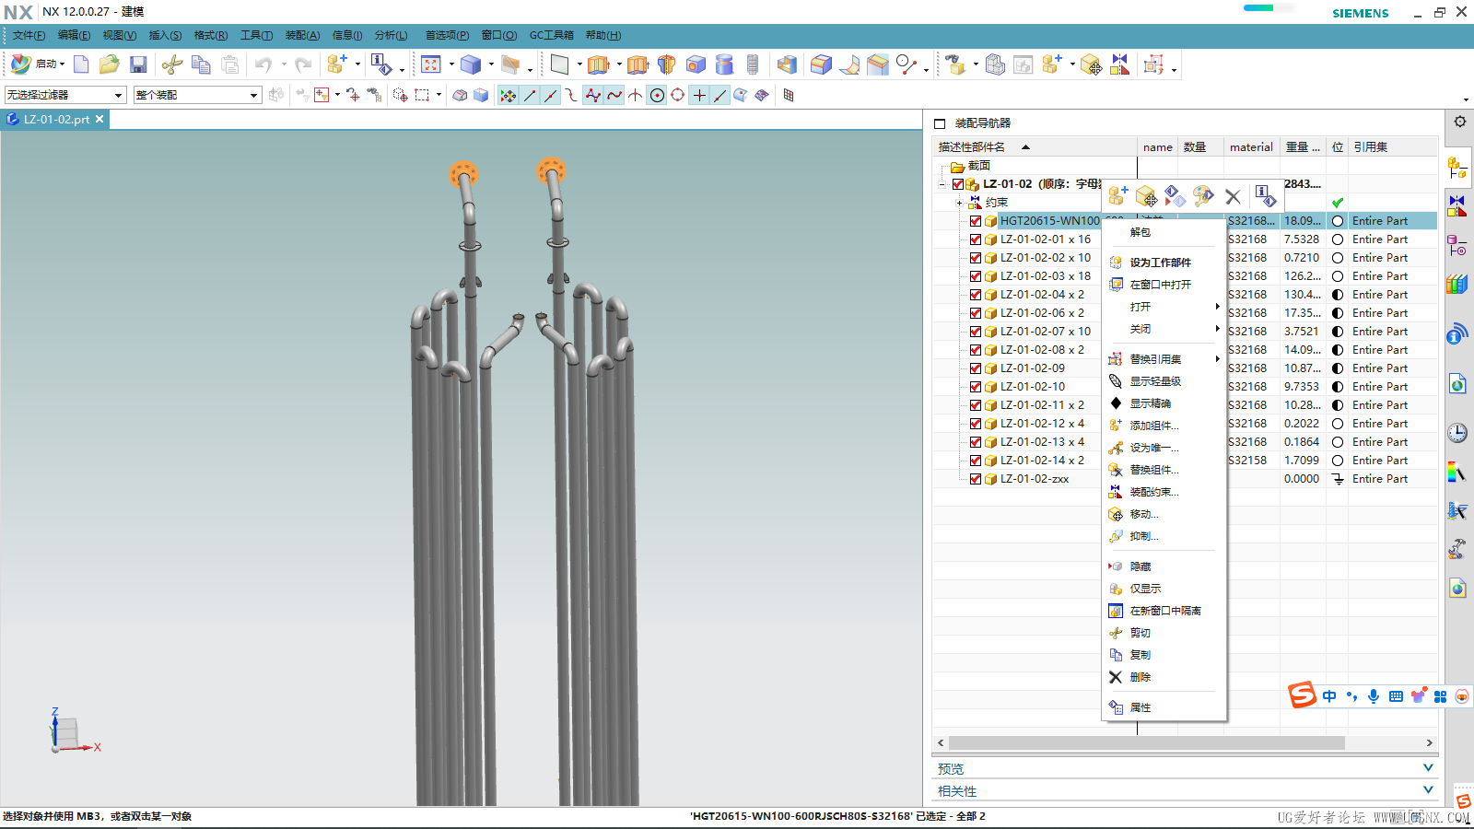Image resolution: width=1474 pixels, height=829 pixels.
Task: Uncheck LZ-01-02-03 x 18 component checkbox
Action: [x=976, y=276]
